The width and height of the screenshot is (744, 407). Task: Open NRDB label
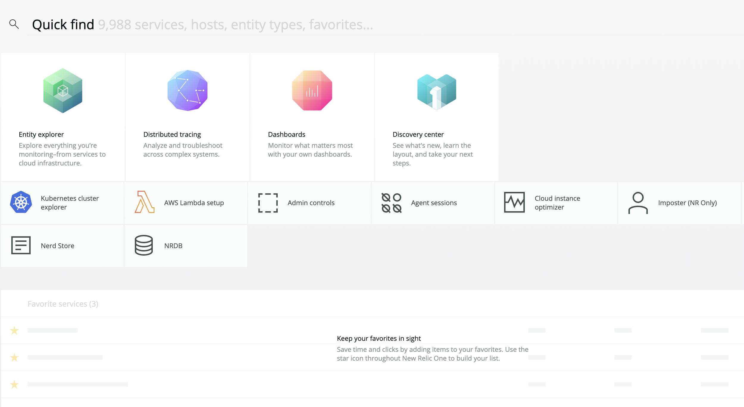(x=173, y=246)
